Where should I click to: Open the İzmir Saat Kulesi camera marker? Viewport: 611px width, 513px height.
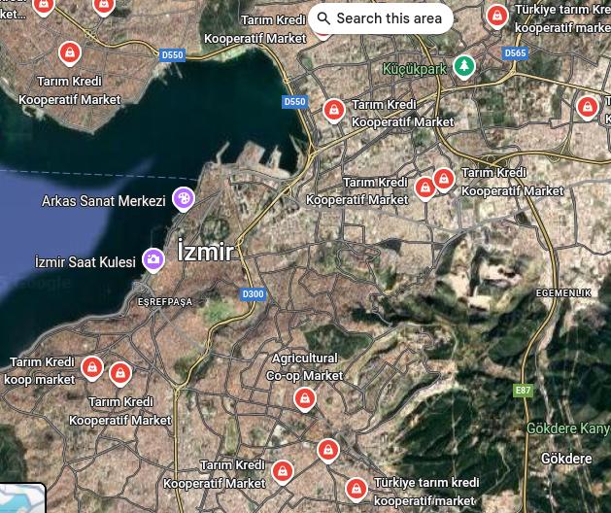pos(153,259)
